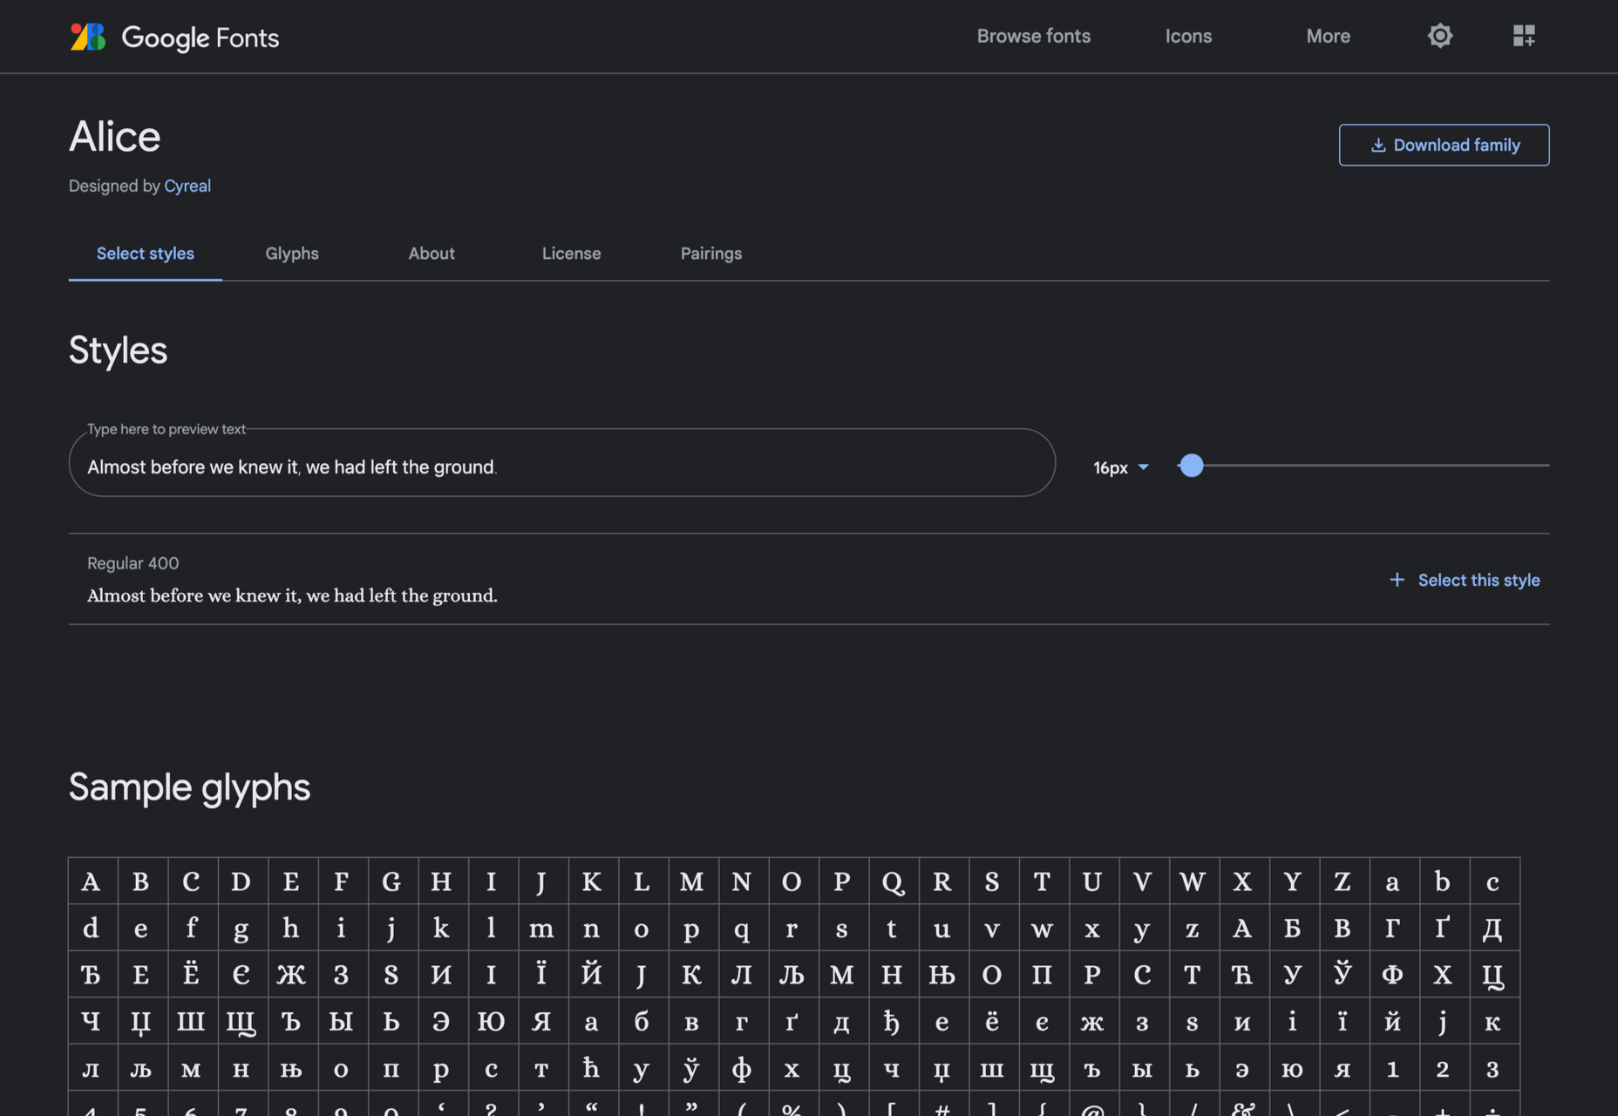Click the Cyrillic Ф uppercase glyph cell
This screenshot has height=1116, width=1618.
coord(1393,975)
